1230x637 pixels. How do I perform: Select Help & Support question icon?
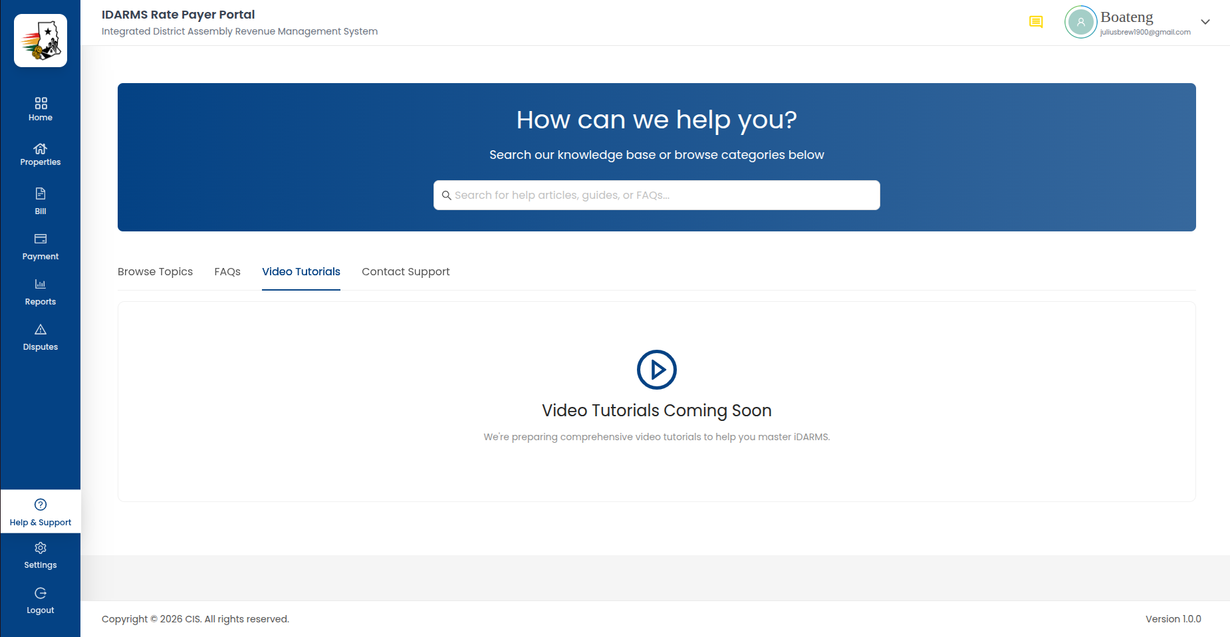click(41, 505)
